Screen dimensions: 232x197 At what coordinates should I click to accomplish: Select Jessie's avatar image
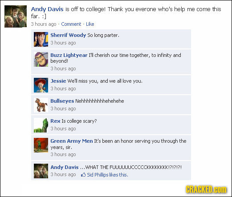[x=41, y=85]
